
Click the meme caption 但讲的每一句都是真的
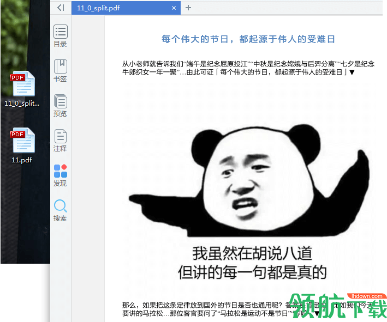click(252, 272)
